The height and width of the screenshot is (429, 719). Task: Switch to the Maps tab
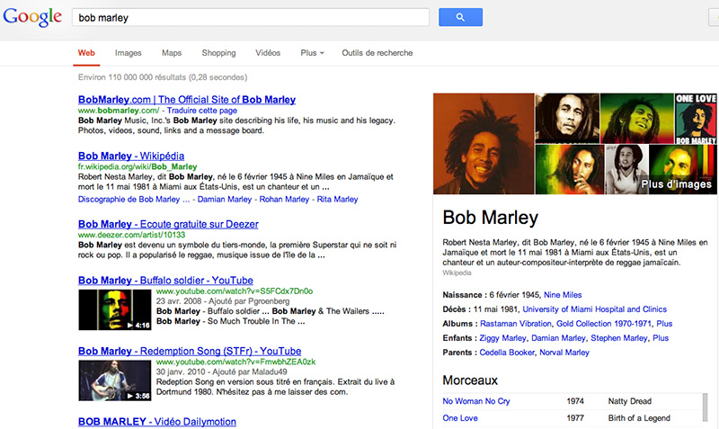click(171, 53)
